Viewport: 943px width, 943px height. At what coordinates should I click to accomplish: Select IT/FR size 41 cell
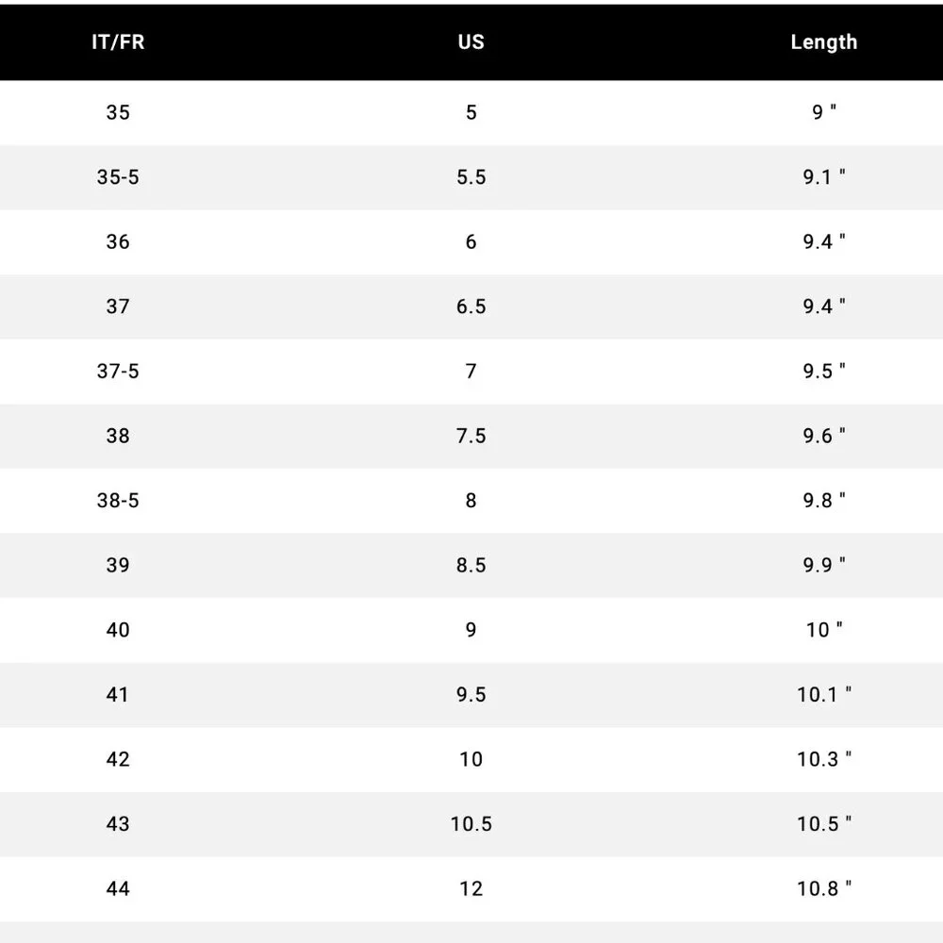click(118, 695)
